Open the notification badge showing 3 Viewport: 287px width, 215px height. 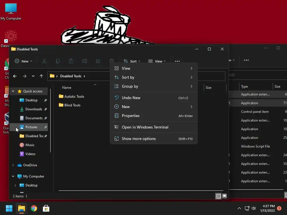pyautogui.click(x=279, y=208)
